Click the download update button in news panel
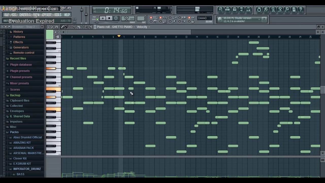Viewport: 325px width, 183px height. pyautogui.click(x=264, y=20)
